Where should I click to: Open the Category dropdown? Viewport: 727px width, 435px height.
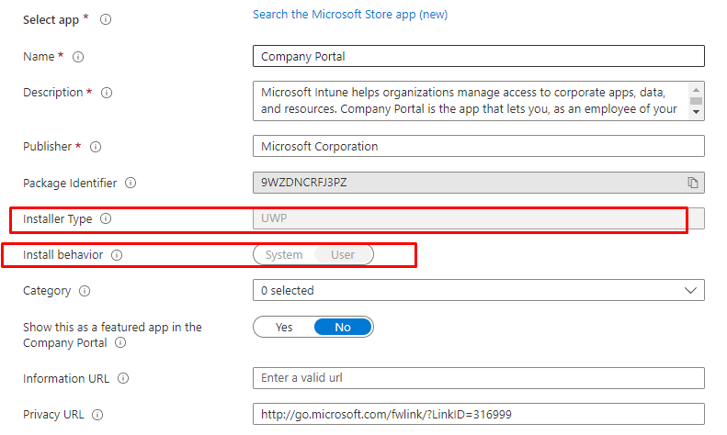[479, 290]
